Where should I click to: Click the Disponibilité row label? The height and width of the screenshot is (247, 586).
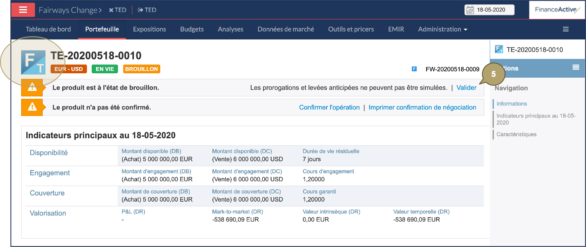click(x=49, y=153)
